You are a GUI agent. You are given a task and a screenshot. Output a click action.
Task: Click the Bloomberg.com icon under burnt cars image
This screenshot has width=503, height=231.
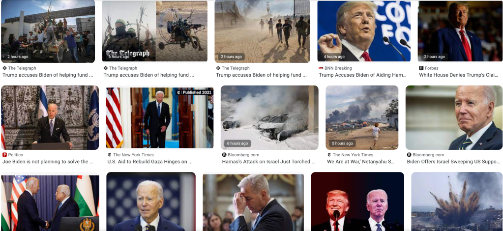(x=224, y=155)
